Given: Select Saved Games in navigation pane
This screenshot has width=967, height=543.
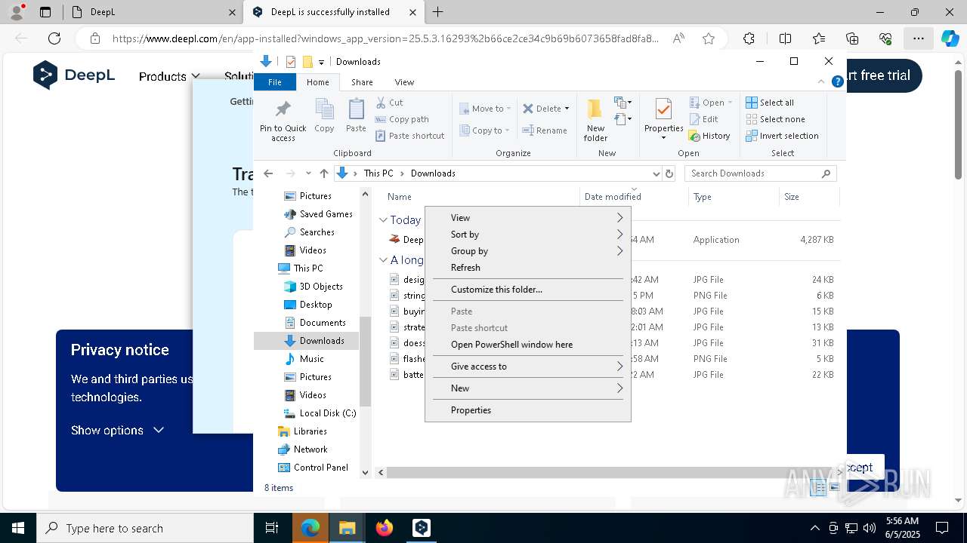Looking at the screenshot, I should tap(318, 214).
